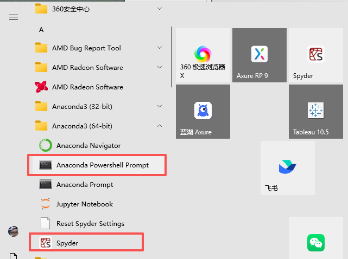The width and height of the screenshot is (348, 259).
Task: Open Anaconda Prompt entry
Action: pos(85,185)
